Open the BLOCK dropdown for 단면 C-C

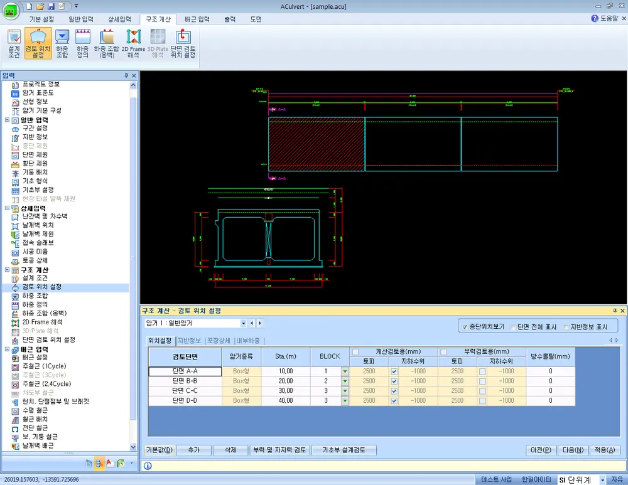click(345, 391)
